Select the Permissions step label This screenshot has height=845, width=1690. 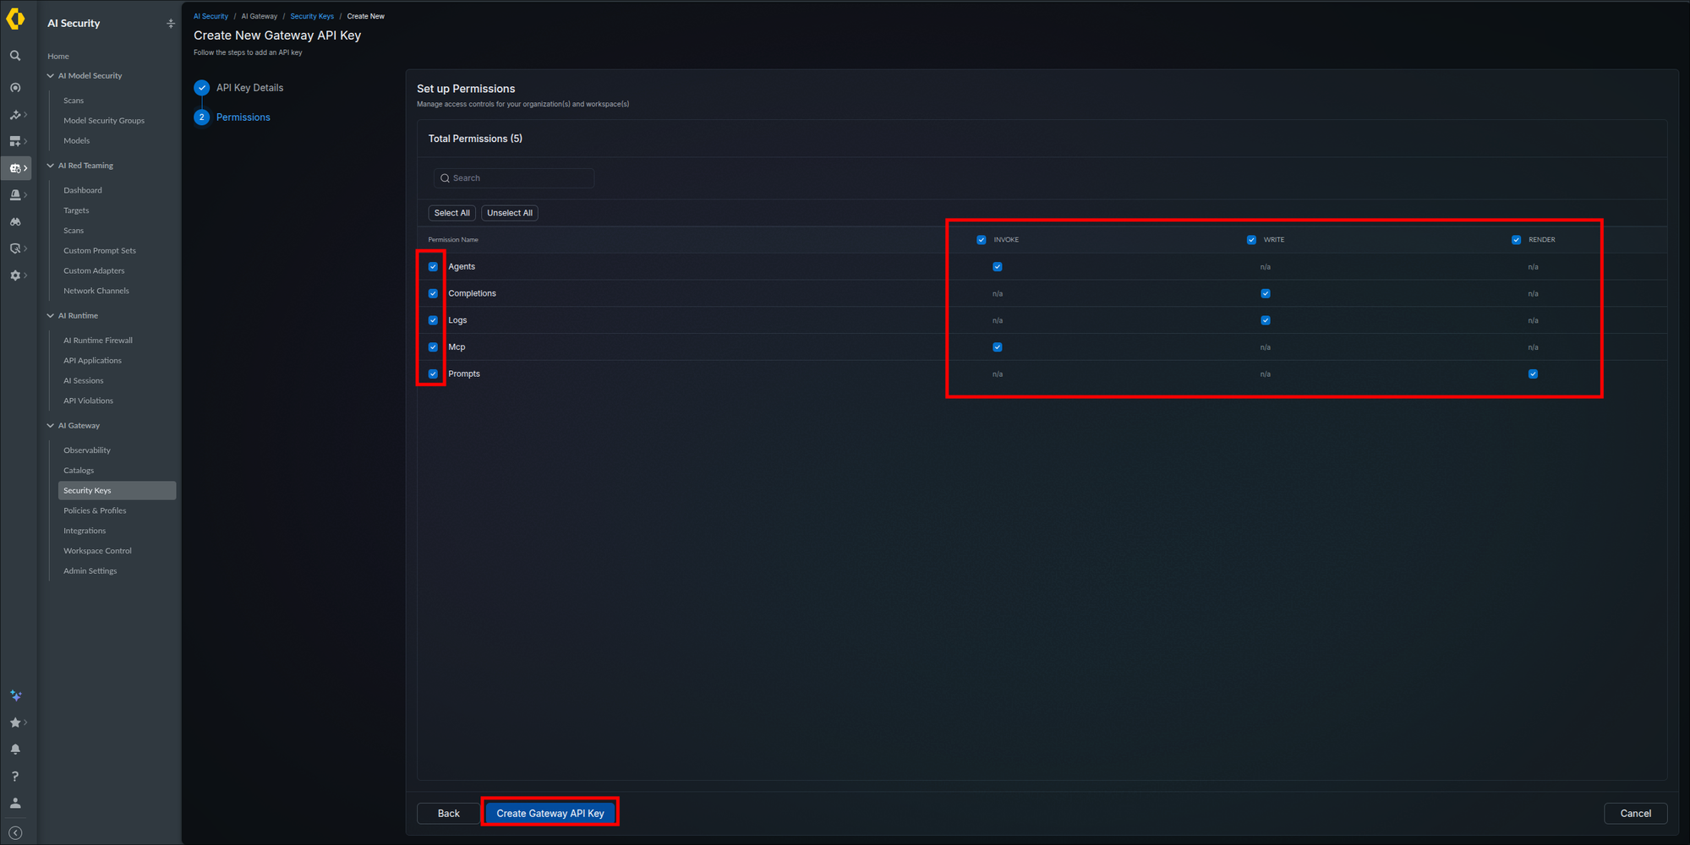[243, 117]
